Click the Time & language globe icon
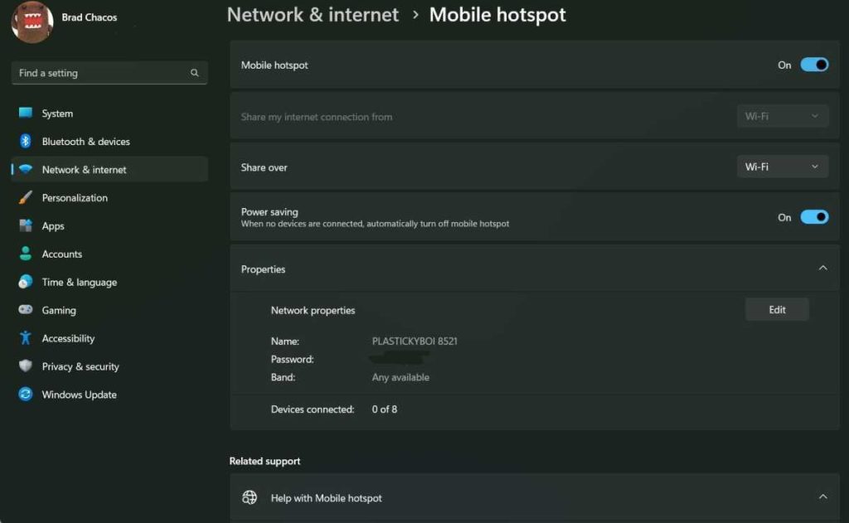 (x=26, y=283)
